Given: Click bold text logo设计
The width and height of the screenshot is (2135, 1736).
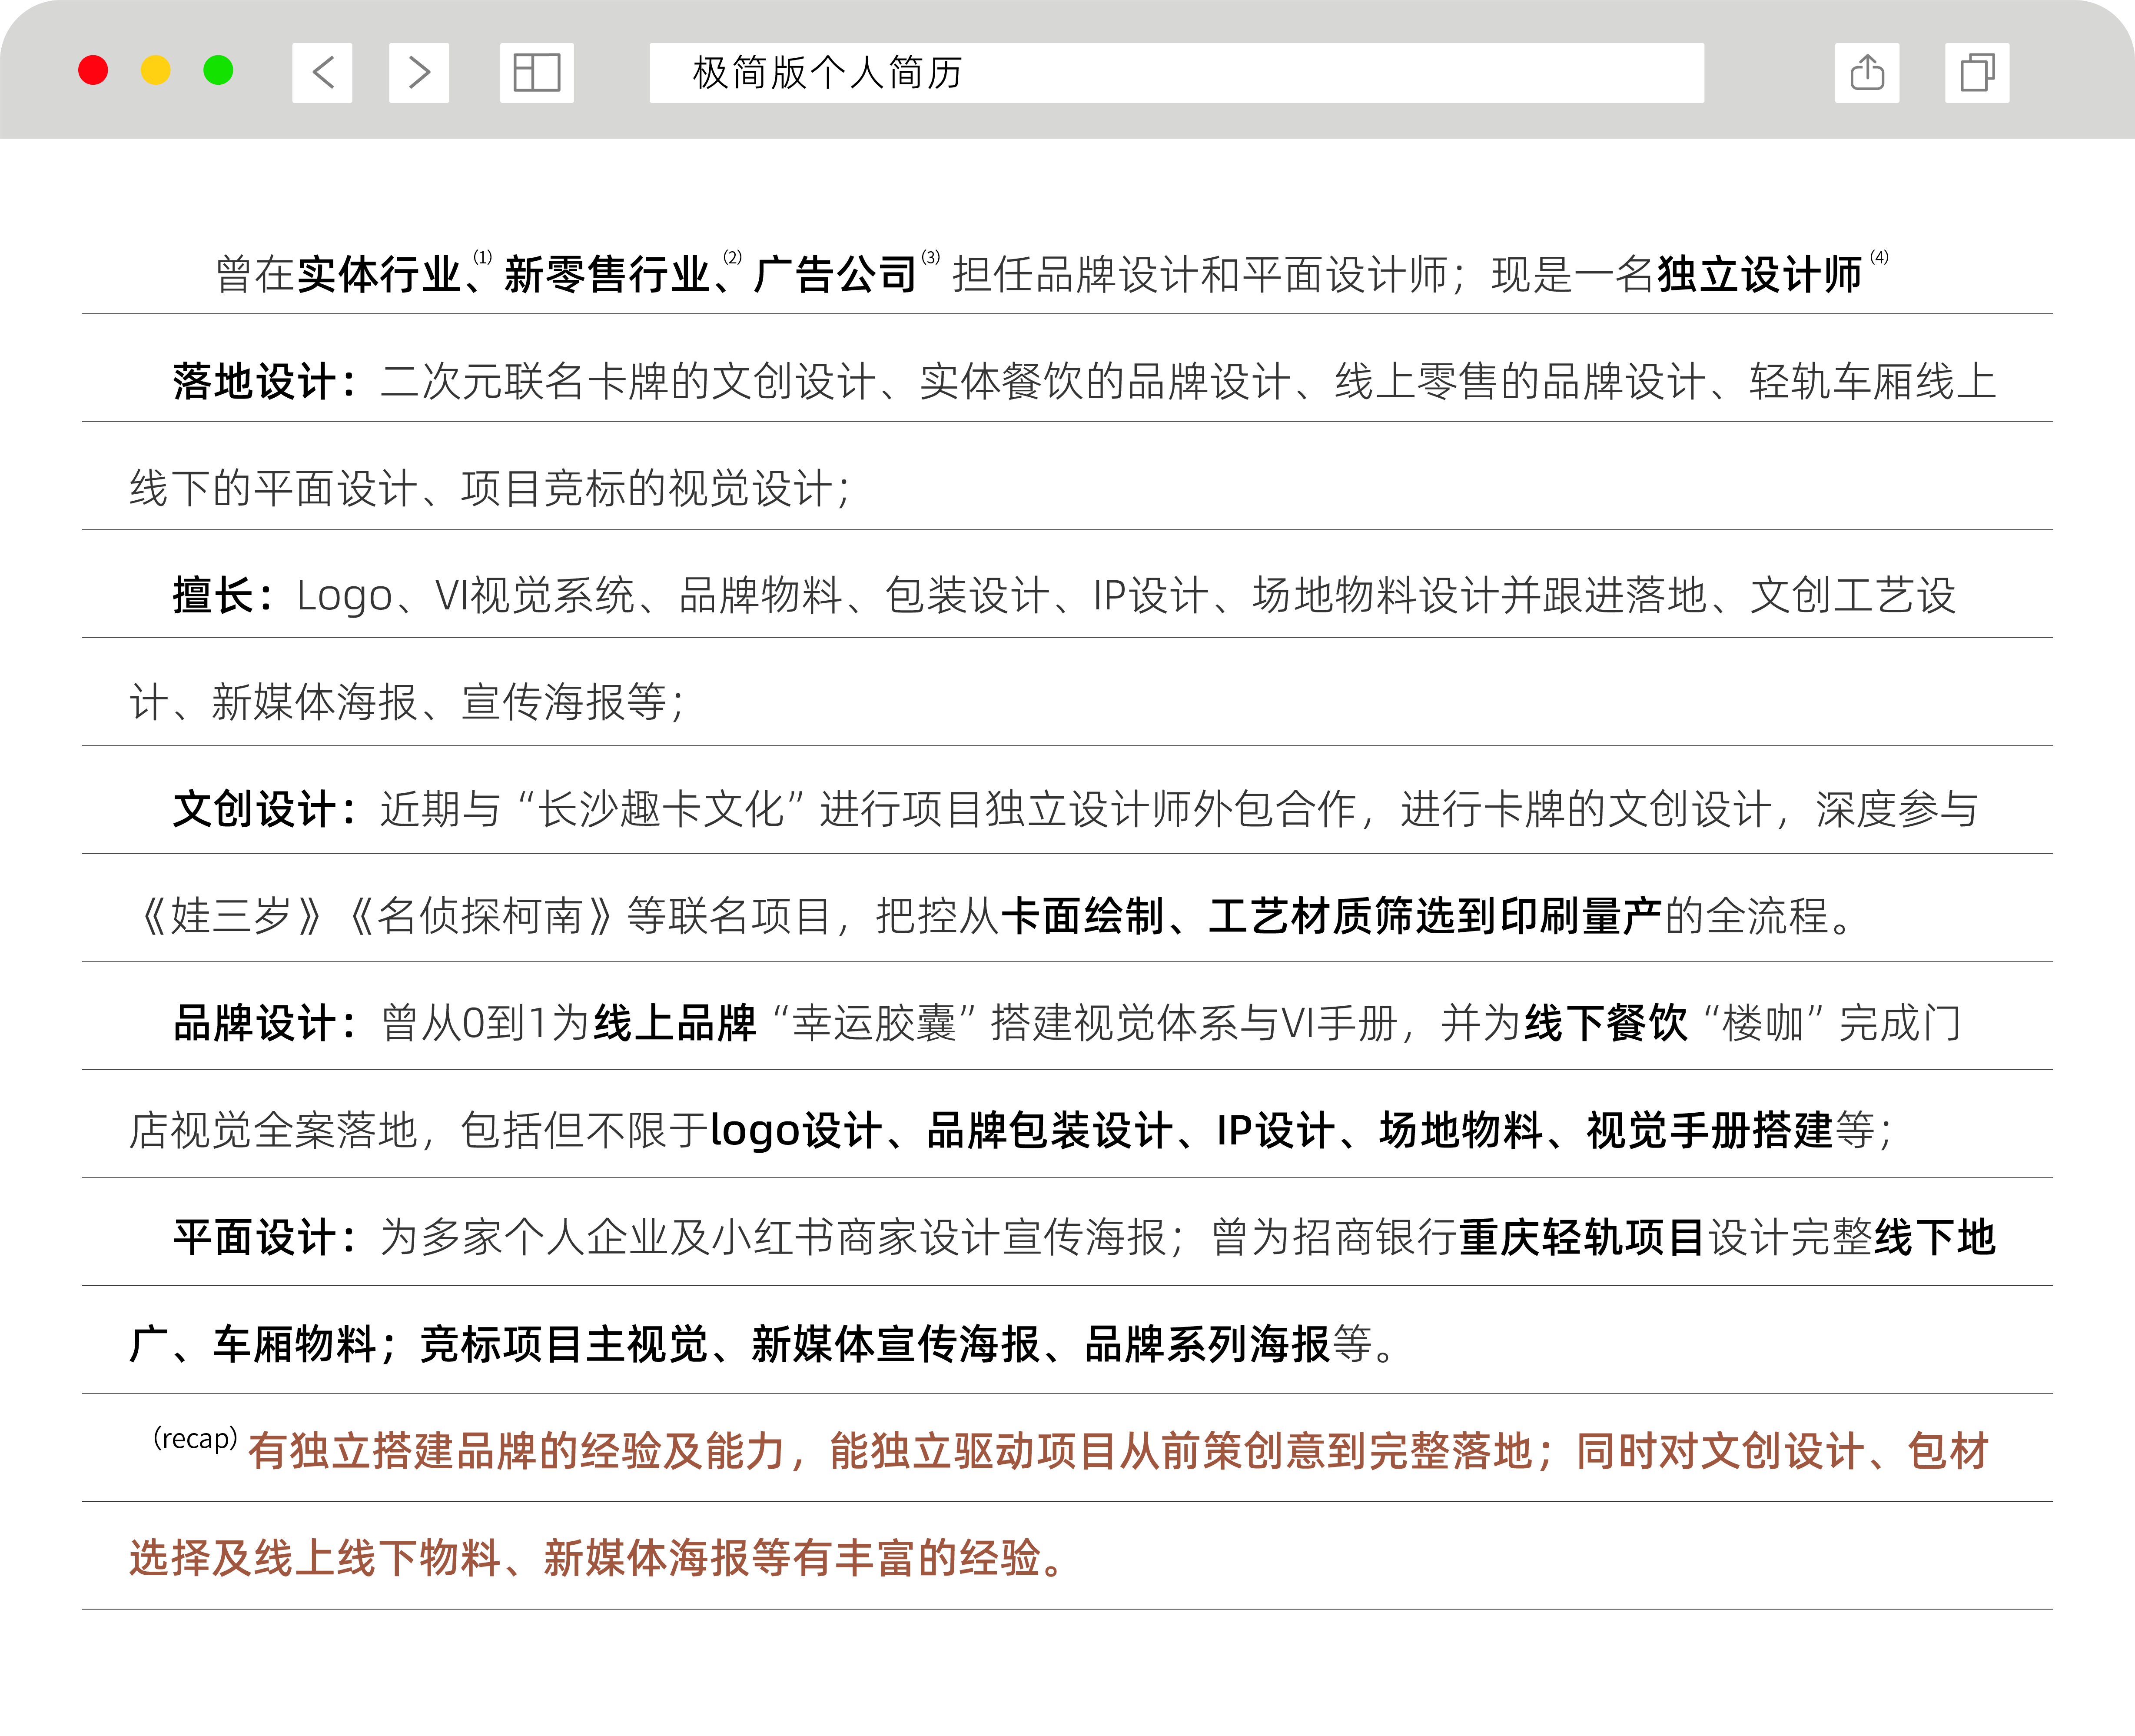Looking at the screenshot, I should (797, 1131).
